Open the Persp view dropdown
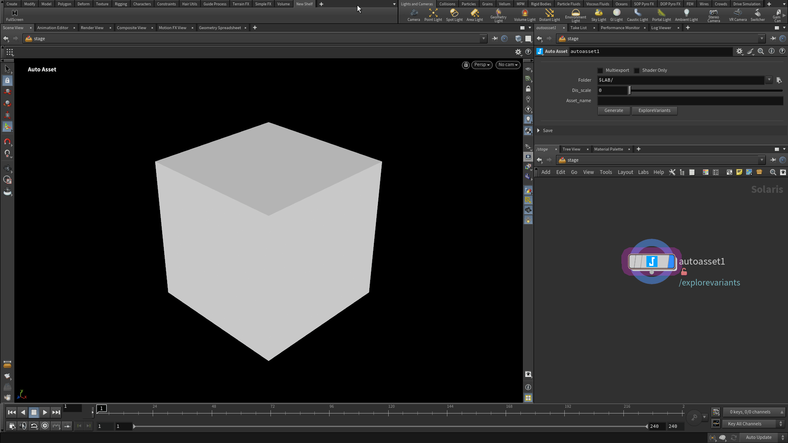 (x=481, y=64)
